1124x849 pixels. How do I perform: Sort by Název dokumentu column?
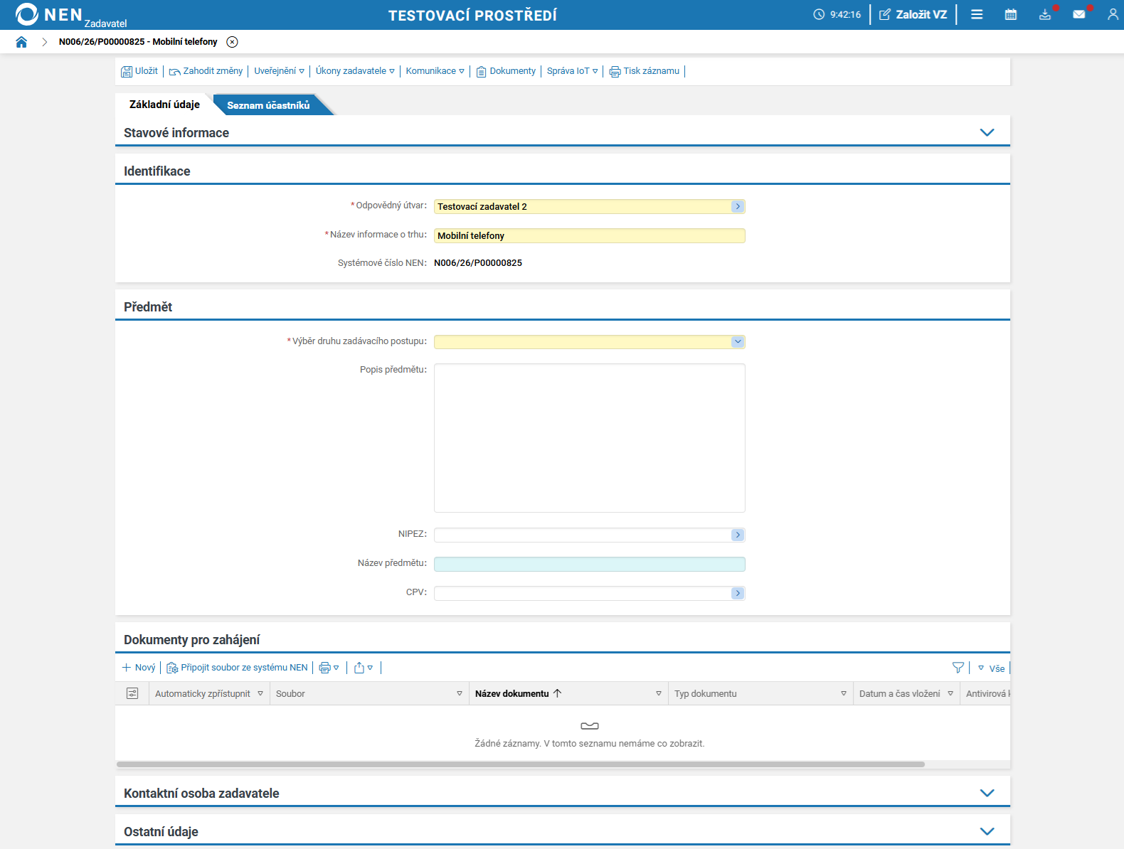[519, 694]
